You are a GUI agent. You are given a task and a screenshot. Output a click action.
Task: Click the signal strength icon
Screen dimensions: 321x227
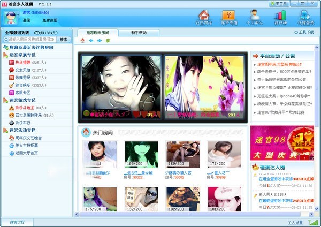pyautogui.click(x=313, y=222)
